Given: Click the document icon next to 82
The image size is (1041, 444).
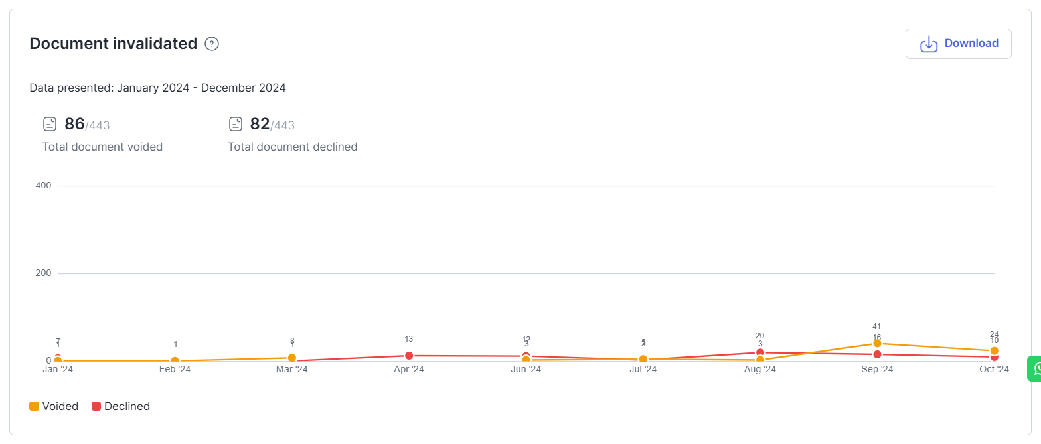Looking at the screenshot, I should click(x=236, y=124).
